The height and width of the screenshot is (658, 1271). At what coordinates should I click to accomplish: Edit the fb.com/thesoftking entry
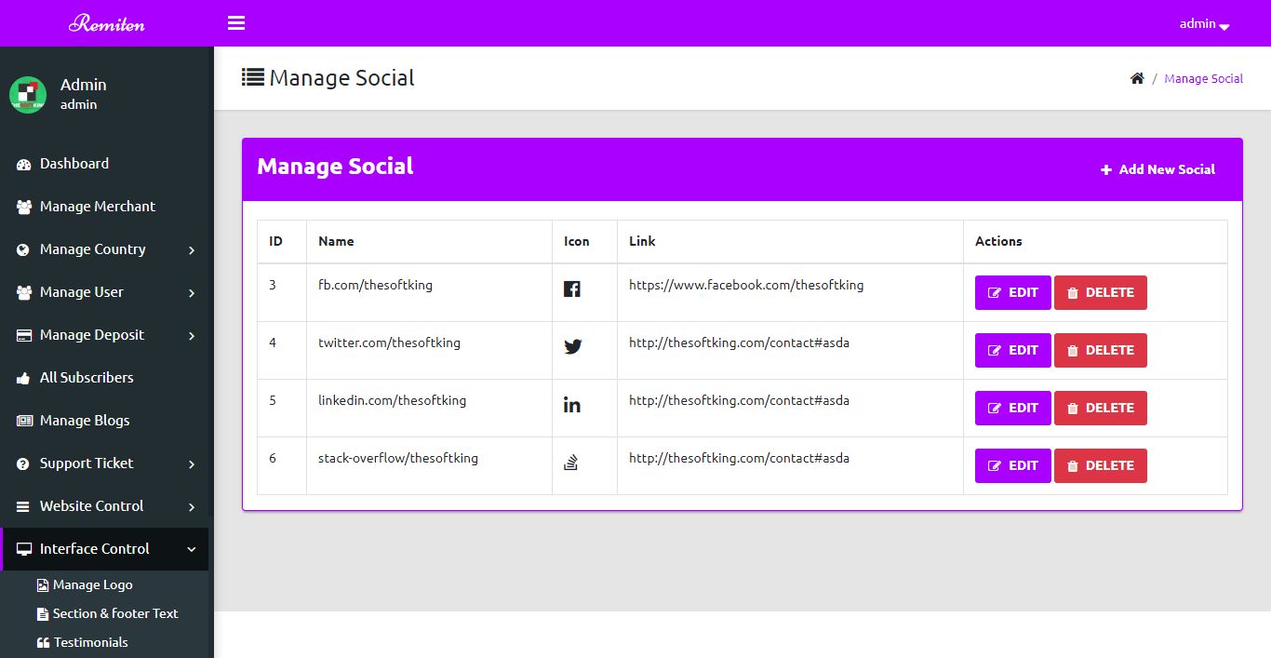click(1012, 292)
